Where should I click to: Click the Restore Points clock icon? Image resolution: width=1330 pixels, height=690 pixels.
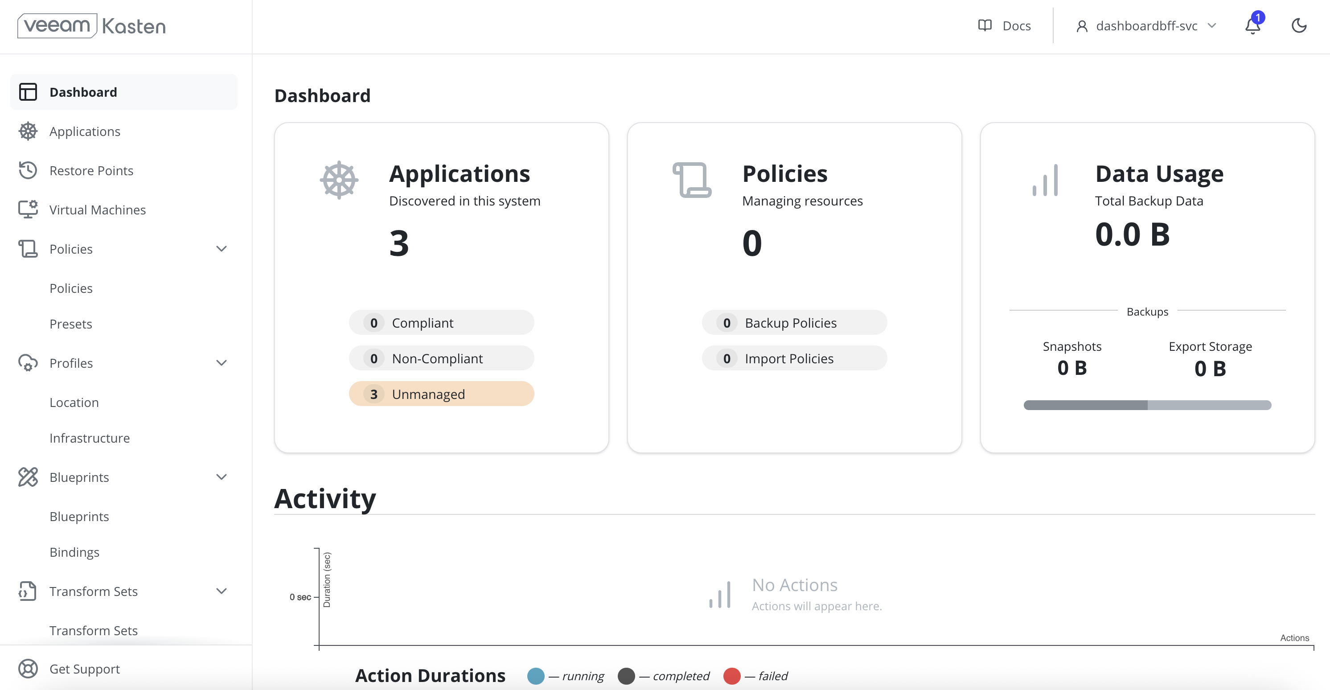(28, 170)
